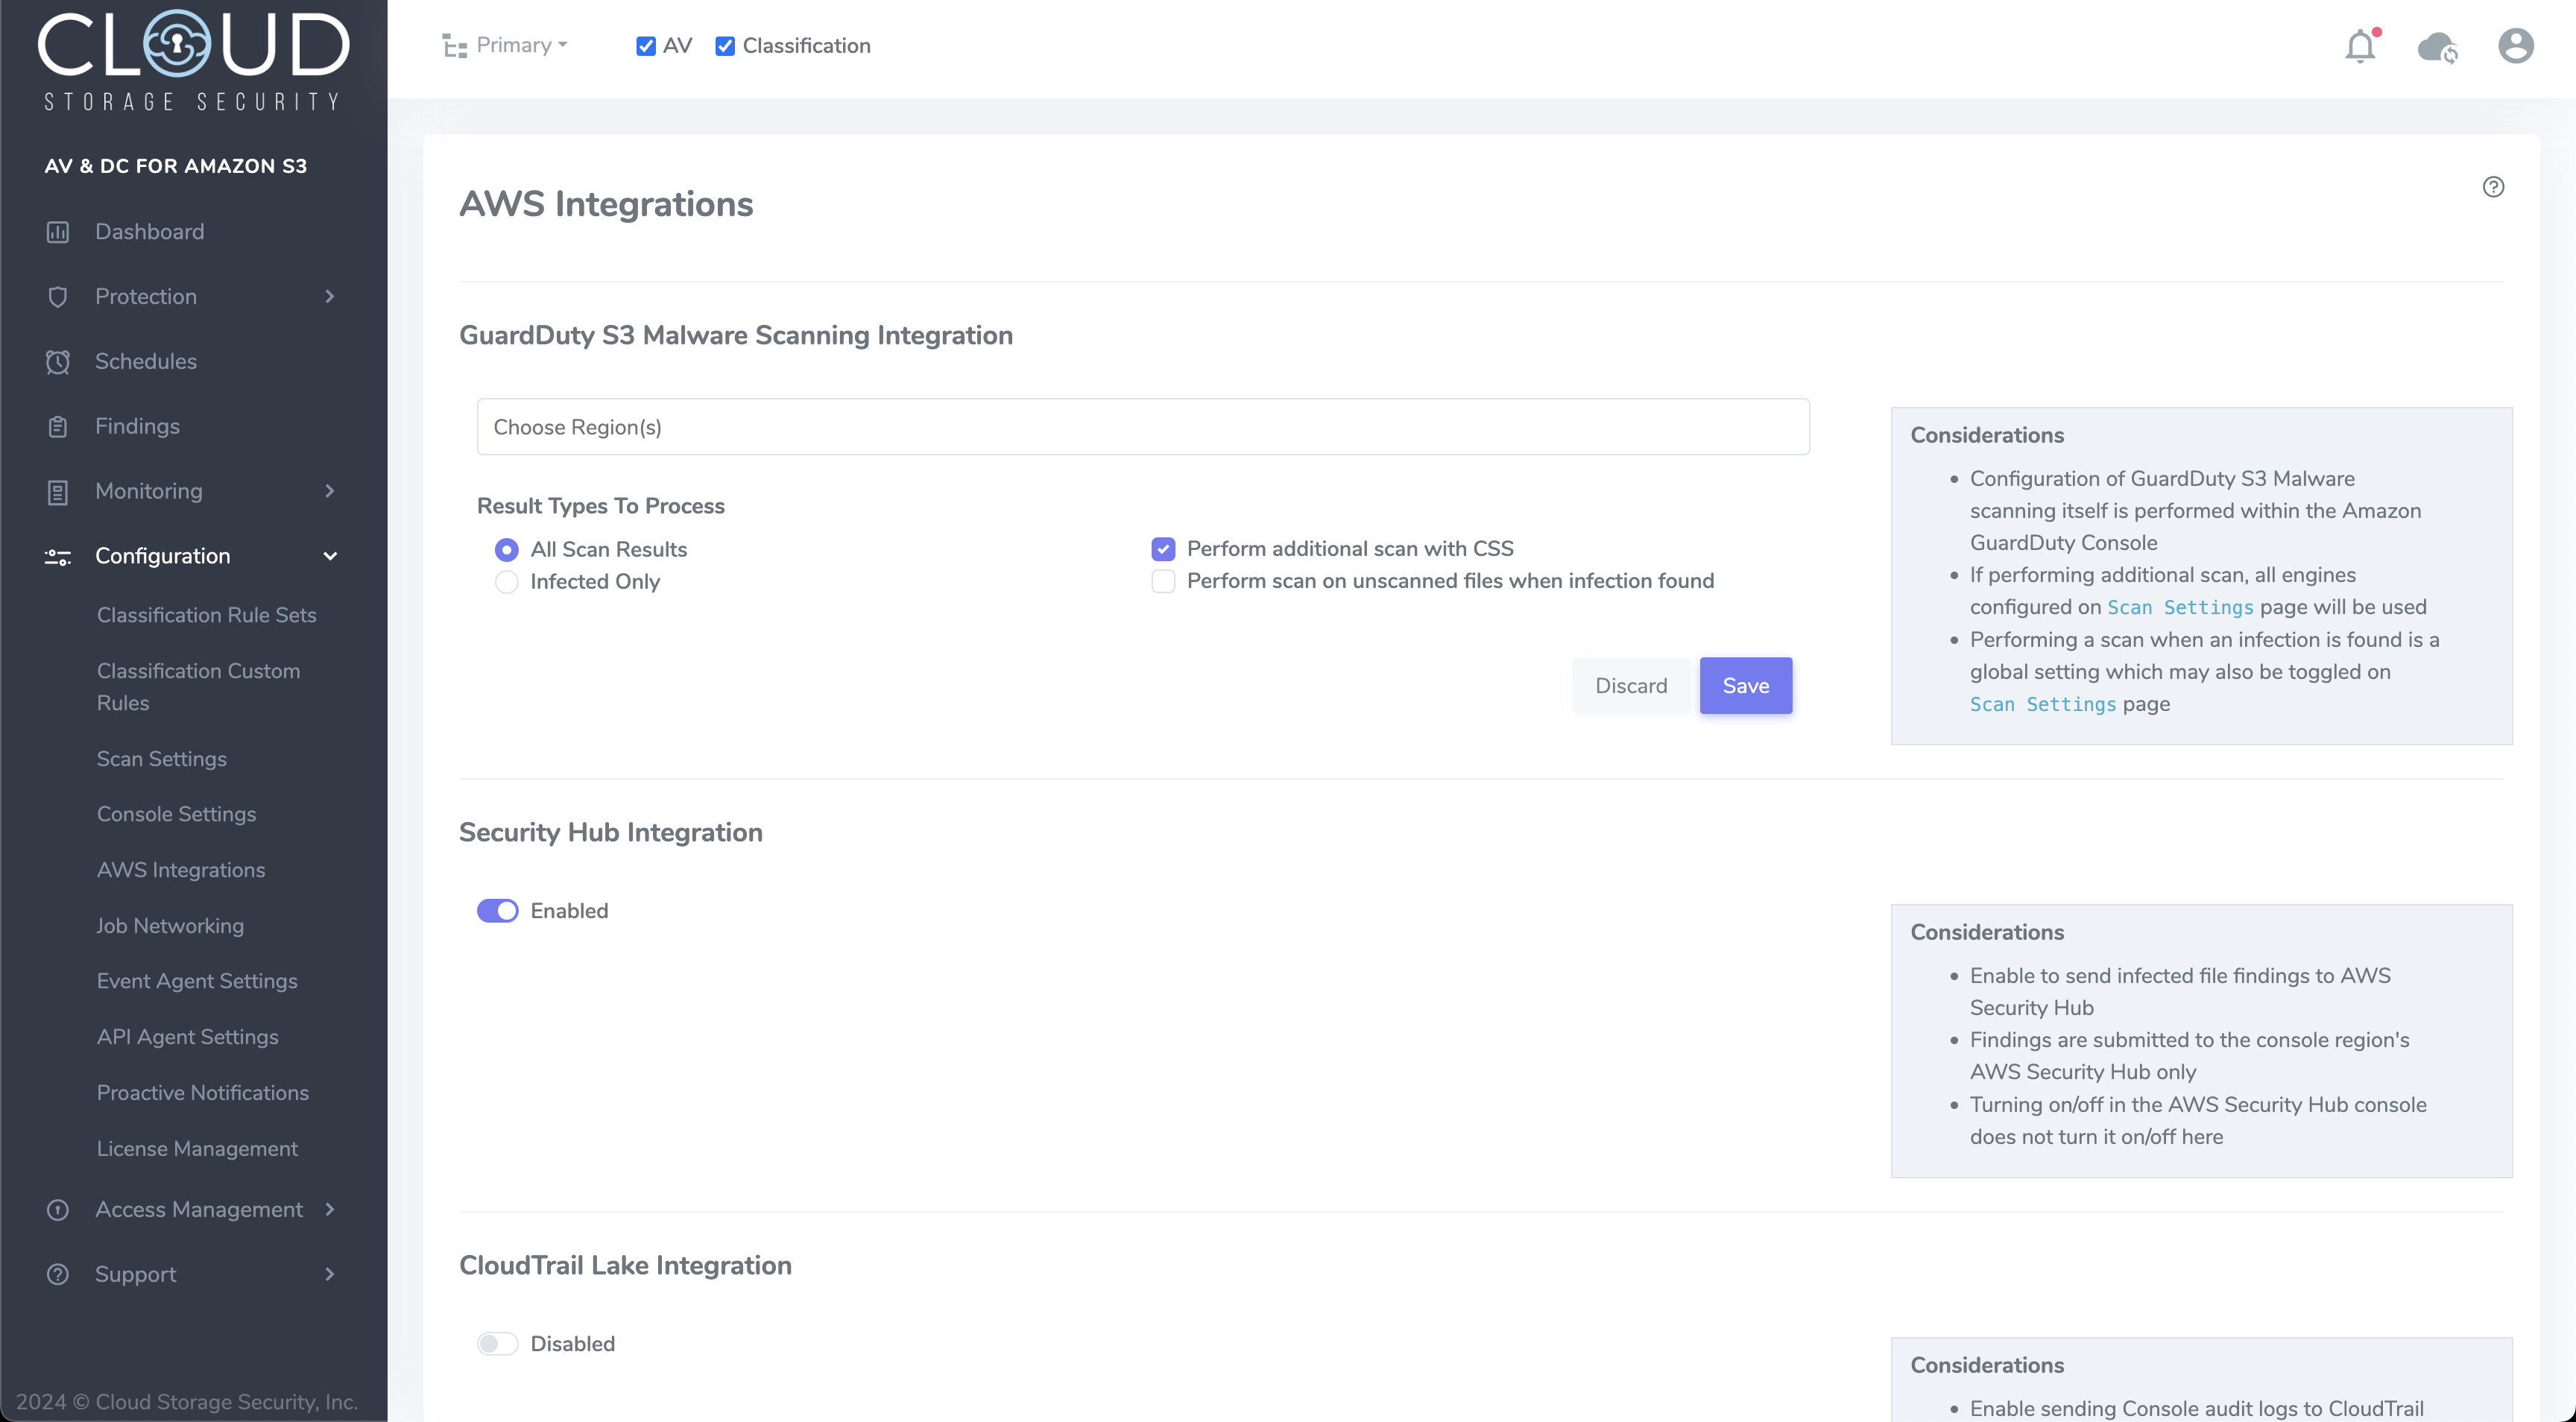This screenshot has width=2576, height=1422.
Task: Open Scan Settings in sidebar
Action: 162,759
